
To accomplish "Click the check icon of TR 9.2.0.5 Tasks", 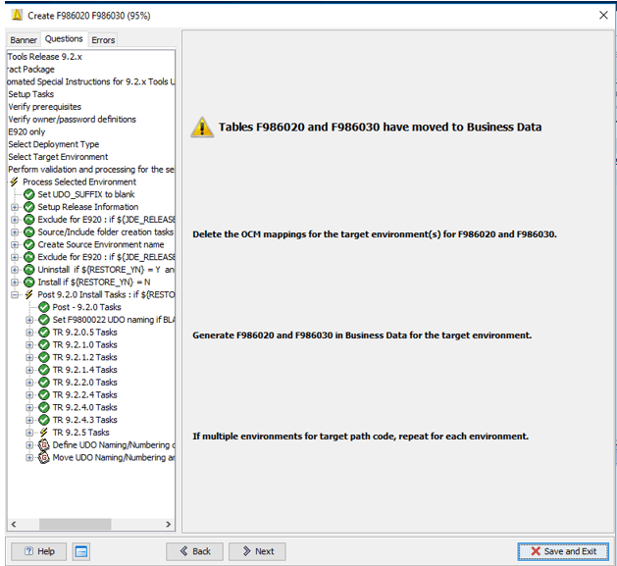I will [x=44, y=333].
